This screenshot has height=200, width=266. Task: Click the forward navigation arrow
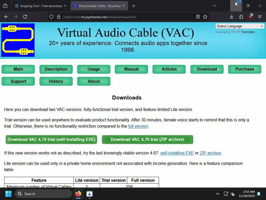pyautogui.click(x=15, y=17)
